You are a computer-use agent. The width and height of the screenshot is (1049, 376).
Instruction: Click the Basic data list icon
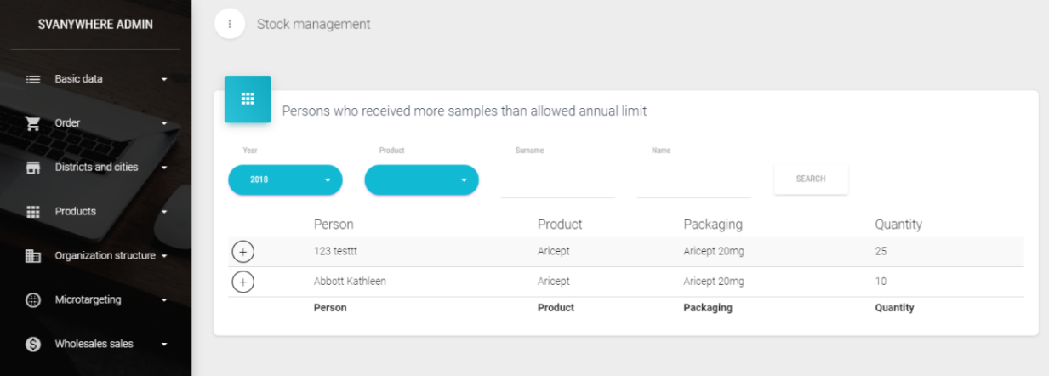33,79
